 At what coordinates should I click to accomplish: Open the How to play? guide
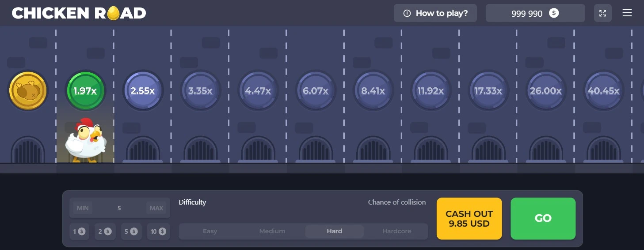pos(435,13)
